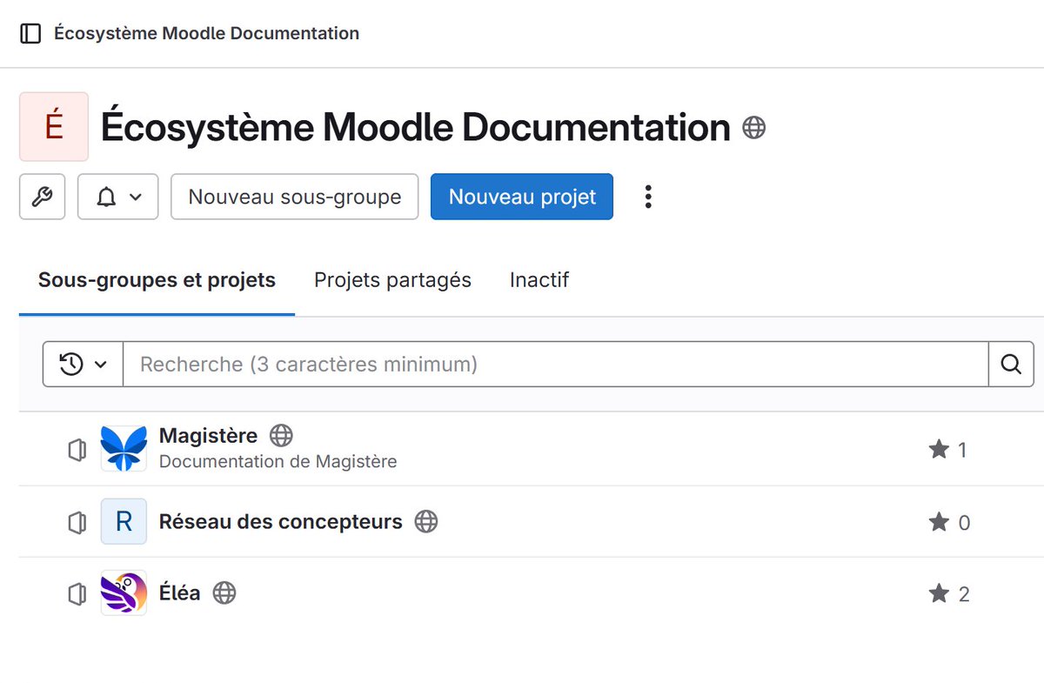1044x683 pixels.
Task: Focus the Recherche search field
Action: 555,364
